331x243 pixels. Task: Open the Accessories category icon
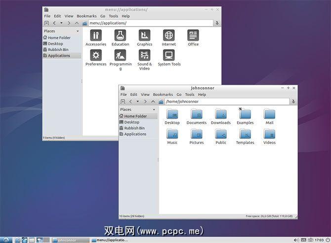(96, 35)
